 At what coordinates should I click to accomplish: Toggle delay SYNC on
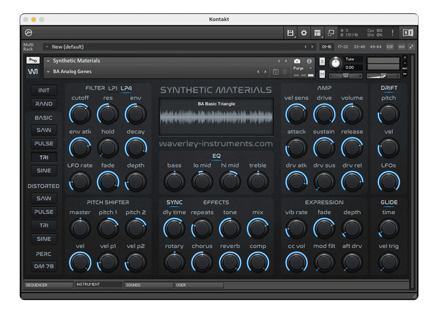click(x=174, y=202)
